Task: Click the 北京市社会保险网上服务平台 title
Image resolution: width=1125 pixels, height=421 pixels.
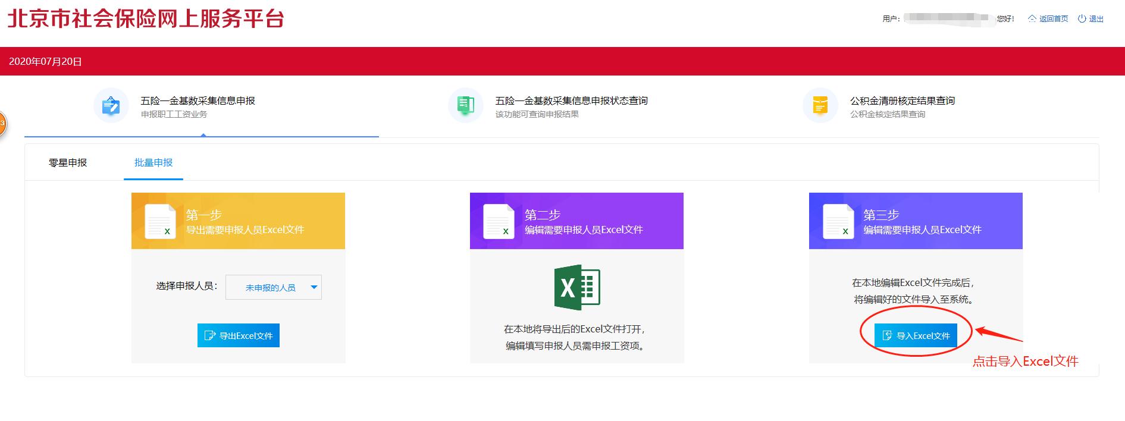Action: coord(146,19)
